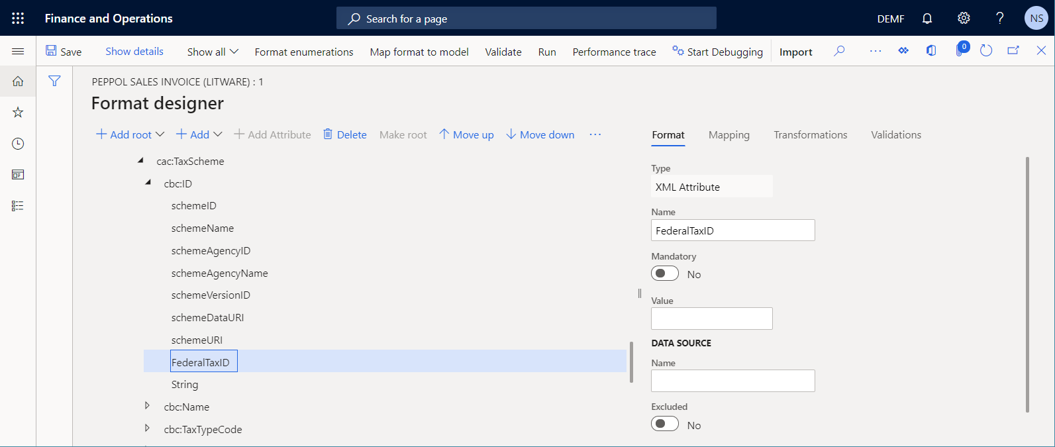
Task: Toggle the hamburger navigation menu
Action: 18,51
